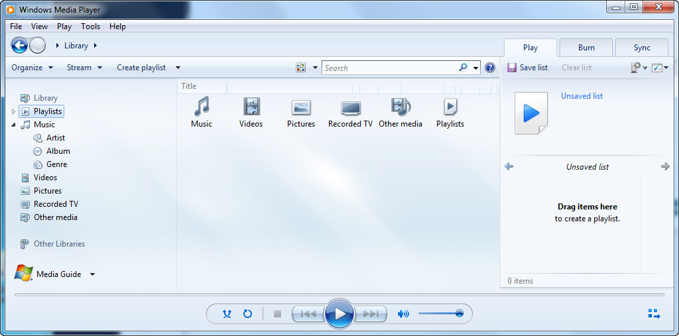This screenshot has width=679, height=336.
Task: Click the Play button in transport controls
Action: click(340, 313)
